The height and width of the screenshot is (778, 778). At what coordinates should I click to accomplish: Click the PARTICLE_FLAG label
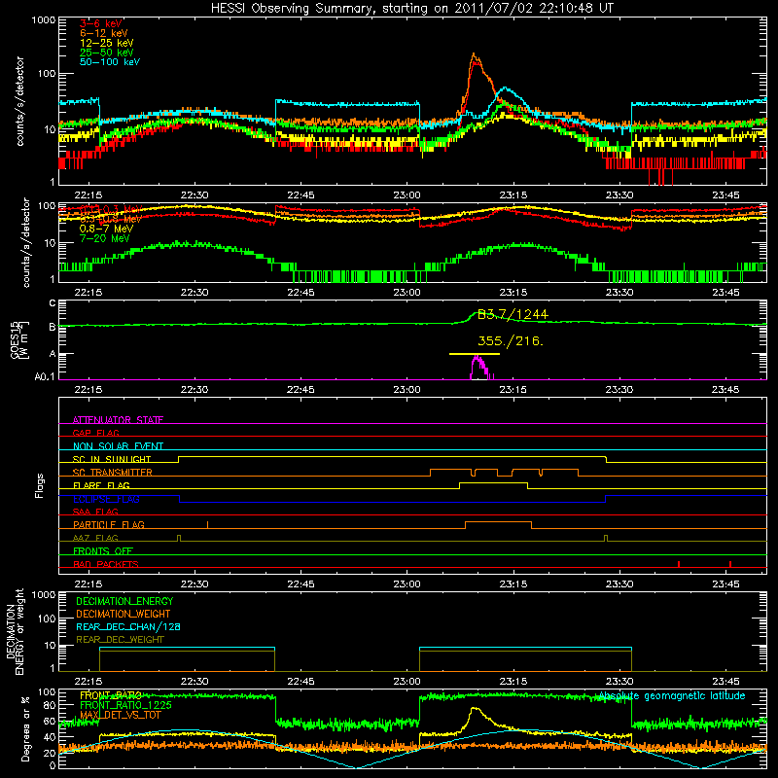point(109,525)
